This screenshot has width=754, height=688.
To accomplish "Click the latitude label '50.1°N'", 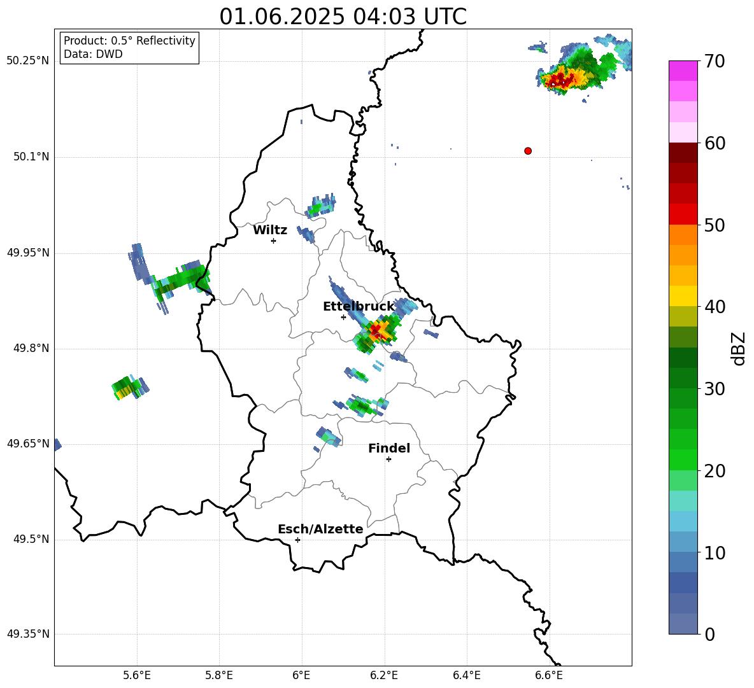I will [x=31, y=157].
